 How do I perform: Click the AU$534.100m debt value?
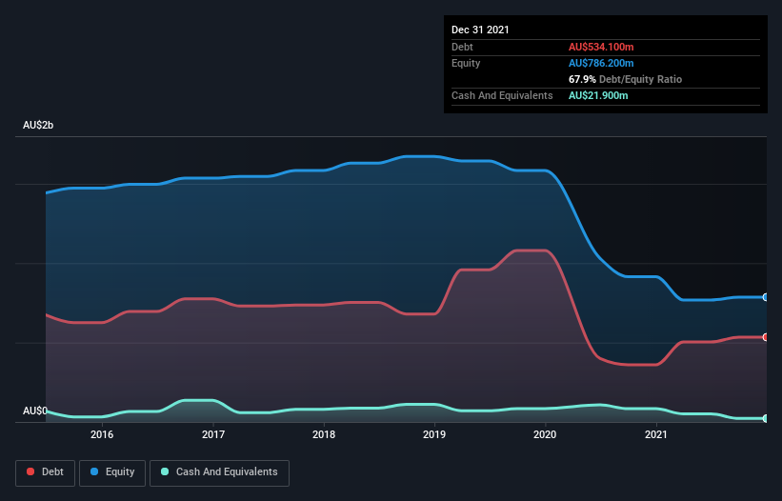point(601,47)
